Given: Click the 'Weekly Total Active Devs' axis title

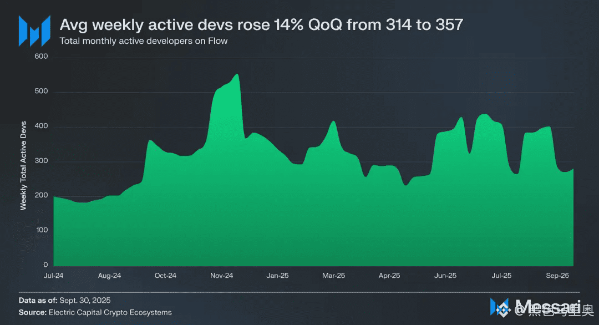Looking at the screenshot, I should (23, 165).
